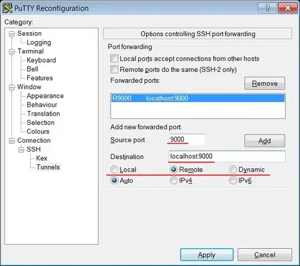Image resolution: width=300 pixels, height=266 pixels.
Task: Click the Cancel button
Action: 264,255
